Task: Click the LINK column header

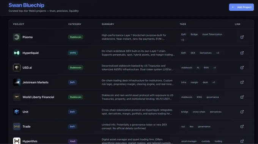Action: 238,24
